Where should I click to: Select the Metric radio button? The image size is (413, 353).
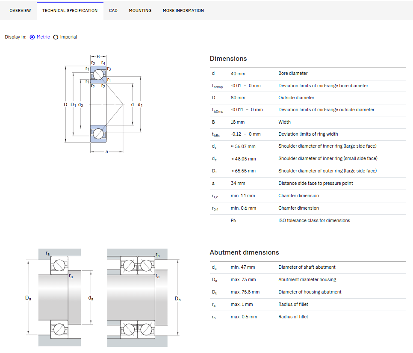point(32,37)
